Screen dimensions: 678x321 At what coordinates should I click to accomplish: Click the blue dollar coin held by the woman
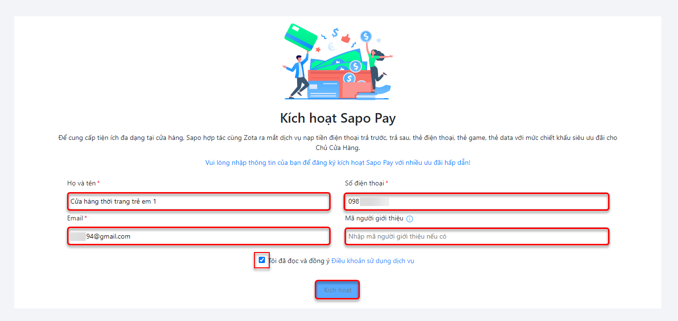tap(366, 36)
